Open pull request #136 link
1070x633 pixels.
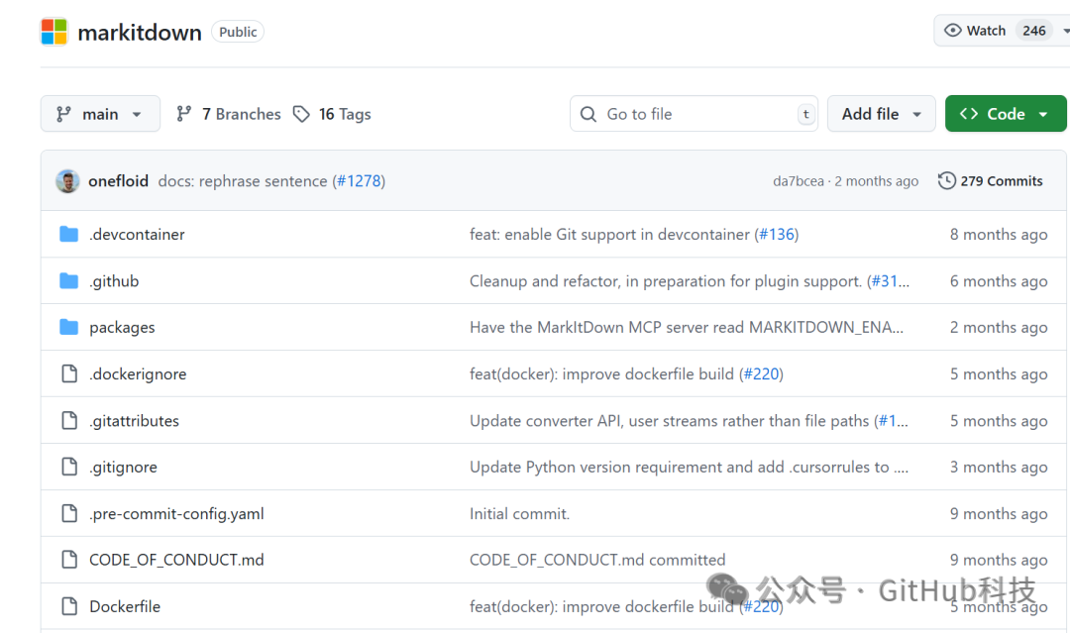[x=777, y=234]
